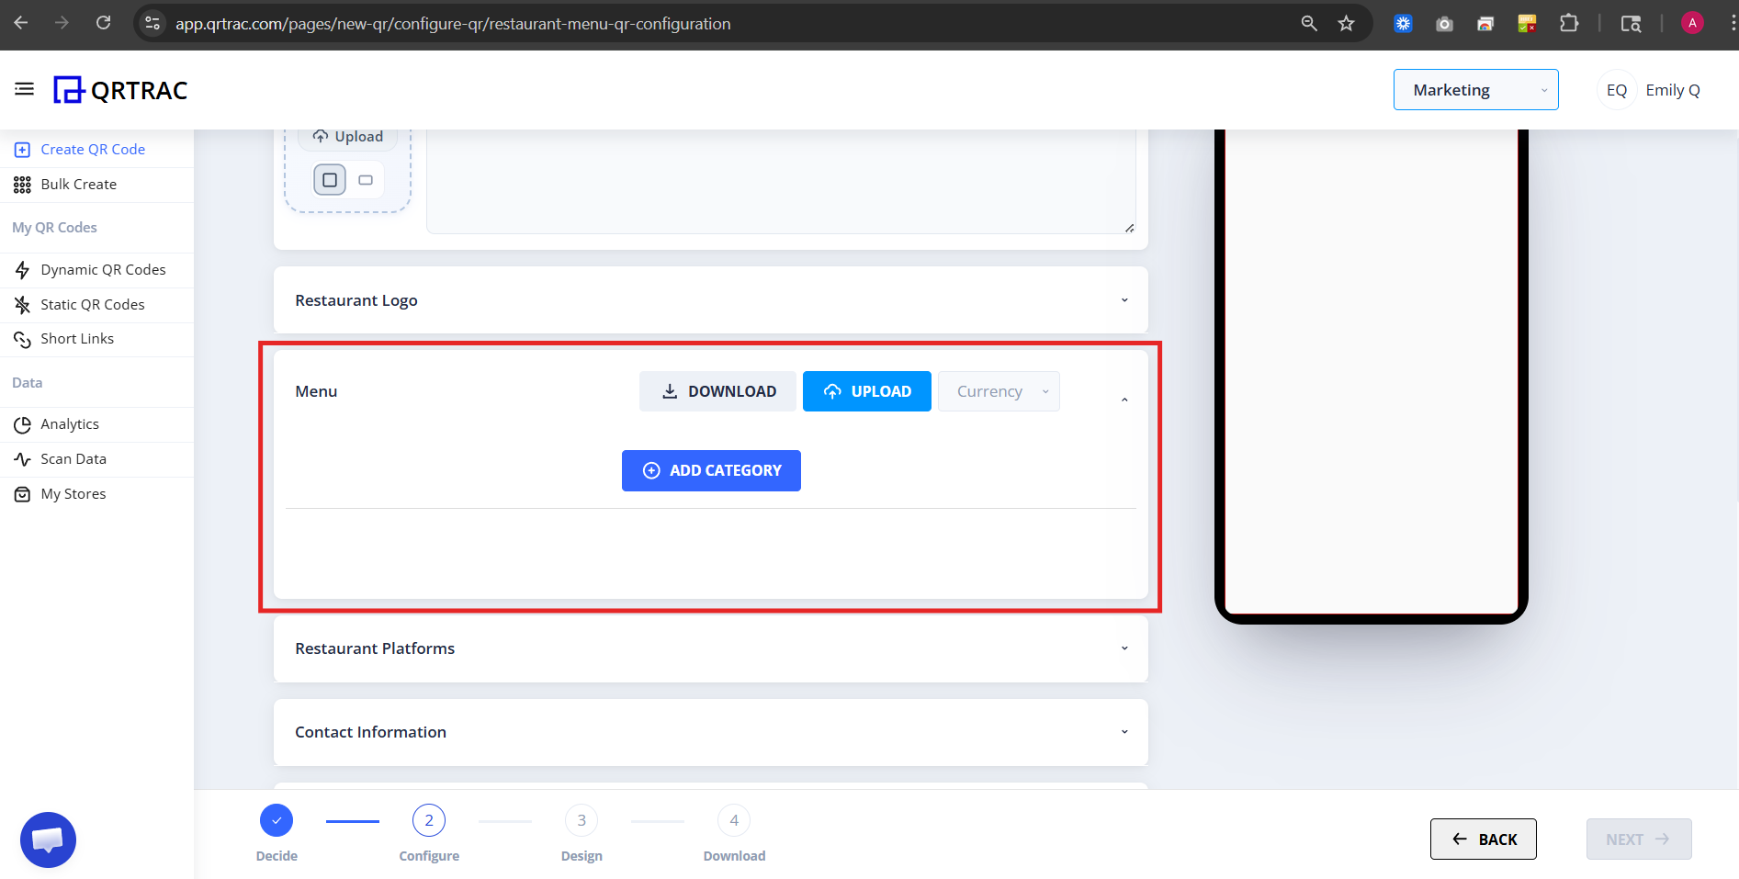Open Scan Data
The height and width of the screenshot is (879, 1739).
[x=73, y=458]
